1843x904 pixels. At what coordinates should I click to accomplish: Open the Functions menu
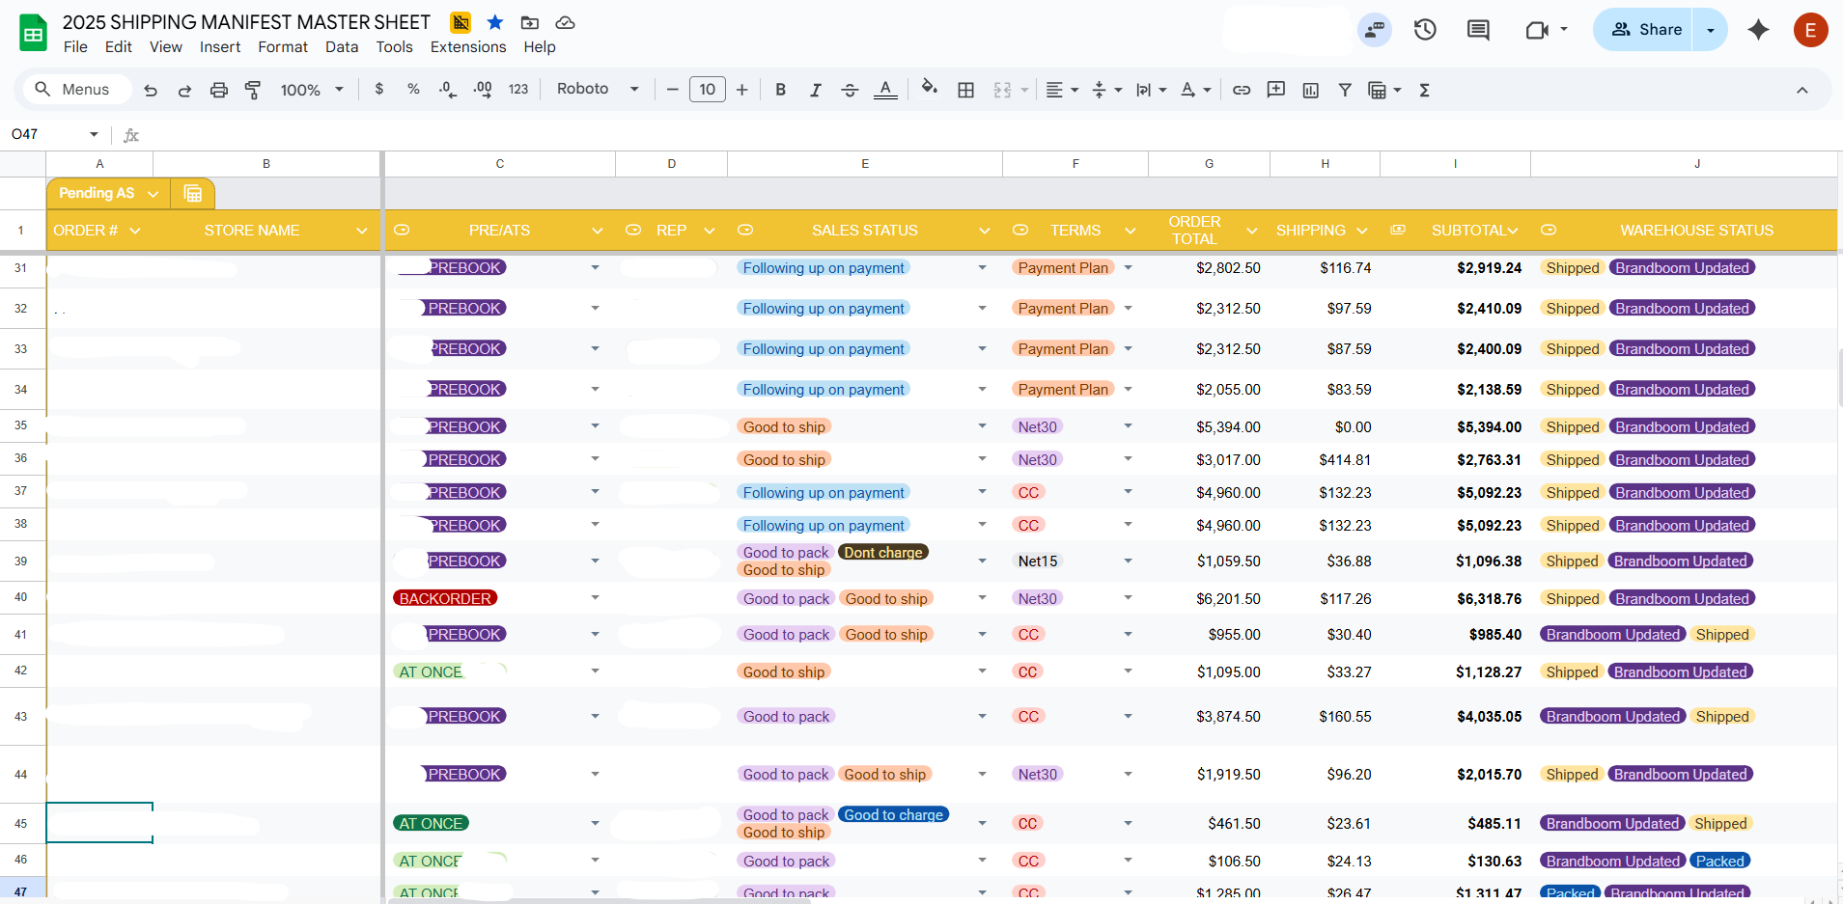coord(1424,90)
